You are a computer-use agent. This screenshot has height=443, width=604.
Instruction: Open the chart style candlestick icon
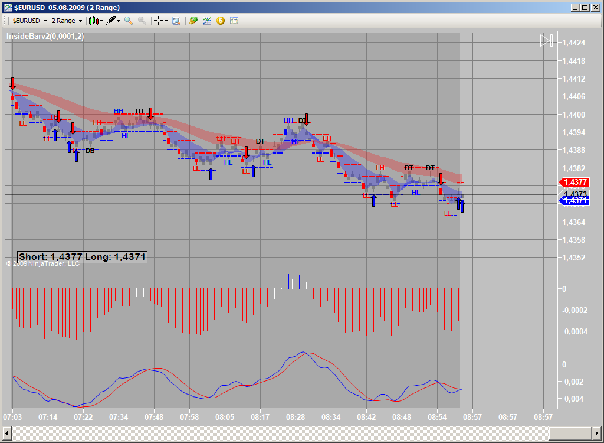tap(94, 21)
